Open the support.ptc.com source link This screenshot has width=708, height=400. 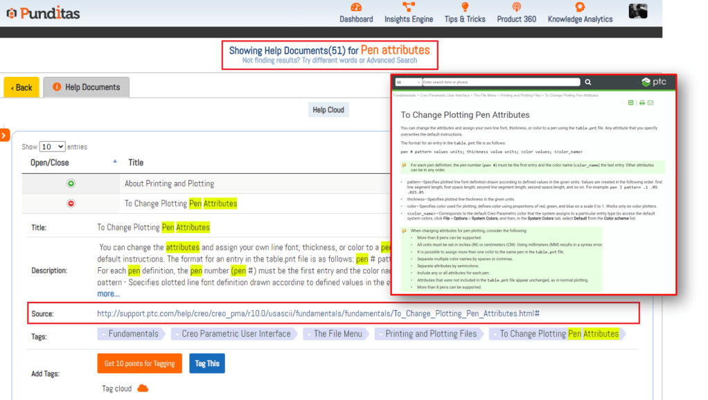[318, 313]
